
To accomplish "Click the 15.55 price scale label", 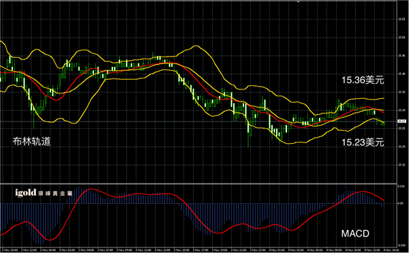I will (x=402, y=19).
